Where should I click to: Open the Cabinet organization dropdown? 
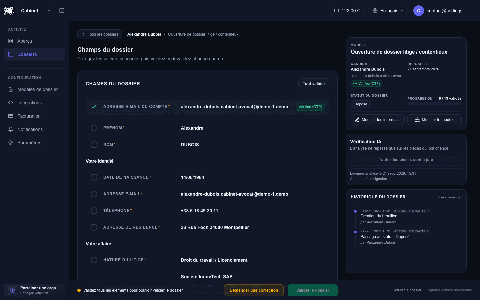coord(36,11)
